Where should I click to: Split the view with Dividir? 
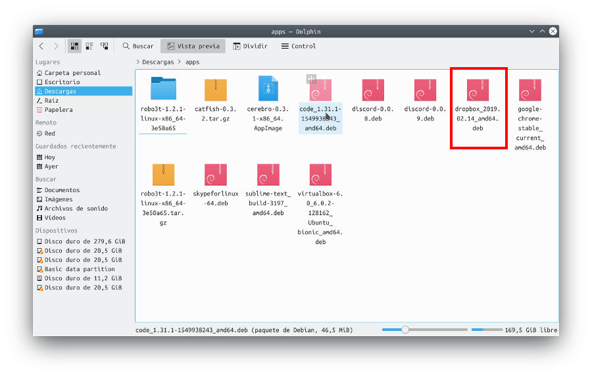[x=250, y=46]
